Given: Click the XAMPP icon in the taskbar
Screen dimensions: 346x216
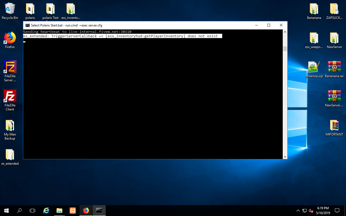Looking at the screenshot, I should tap(73, 211).
